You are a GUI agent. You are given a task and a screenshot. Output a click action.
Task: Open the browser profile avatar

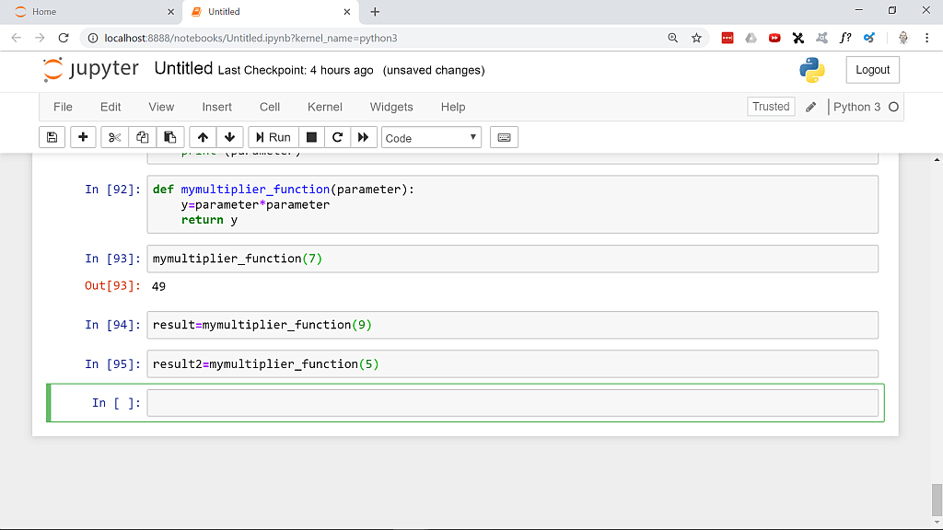(x=903, y=38)
